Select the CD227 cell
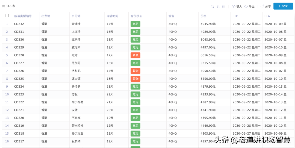Image resolution: width=295 pixels, height=148 pixels. (26, 63)
